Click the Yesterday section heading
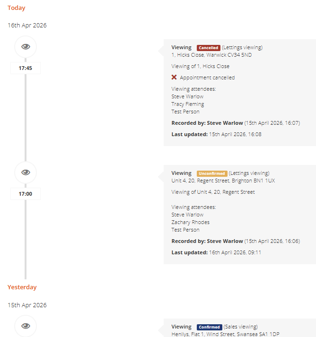 point(22,287)
